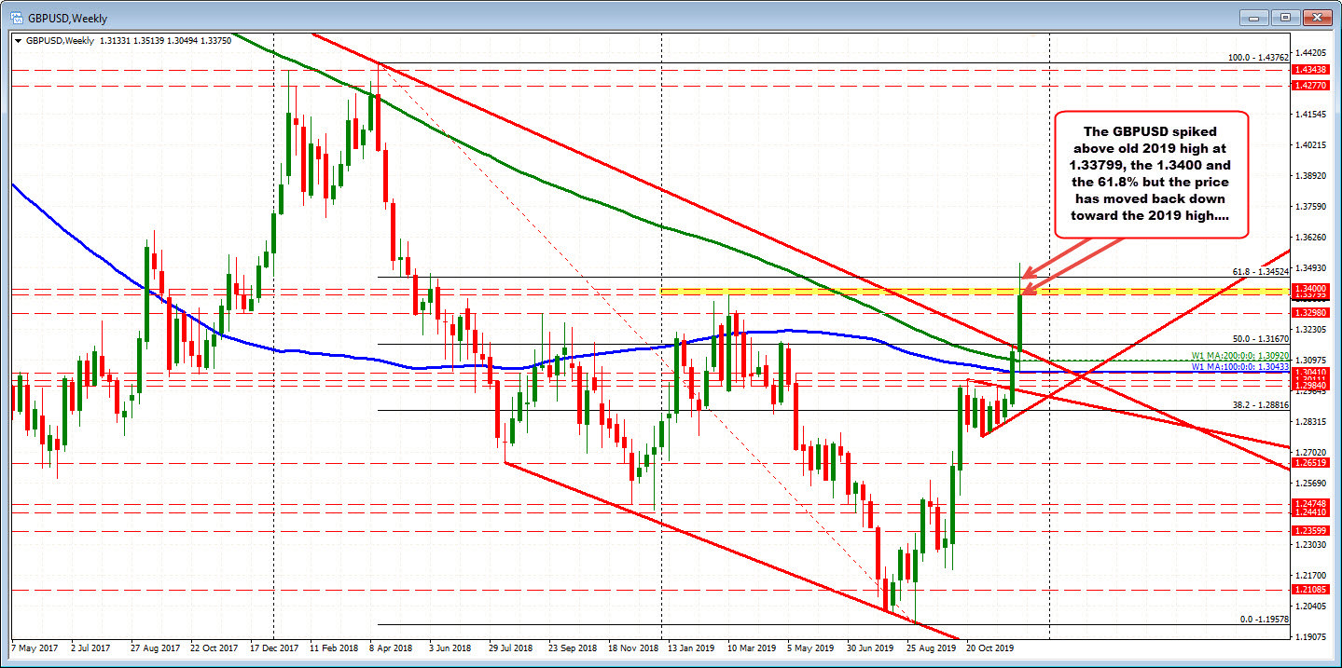The width and height of the screenshot is (1342, 668).
Task: Select the red 1.43438 price level tag
Action: (x=1311, y=71)
